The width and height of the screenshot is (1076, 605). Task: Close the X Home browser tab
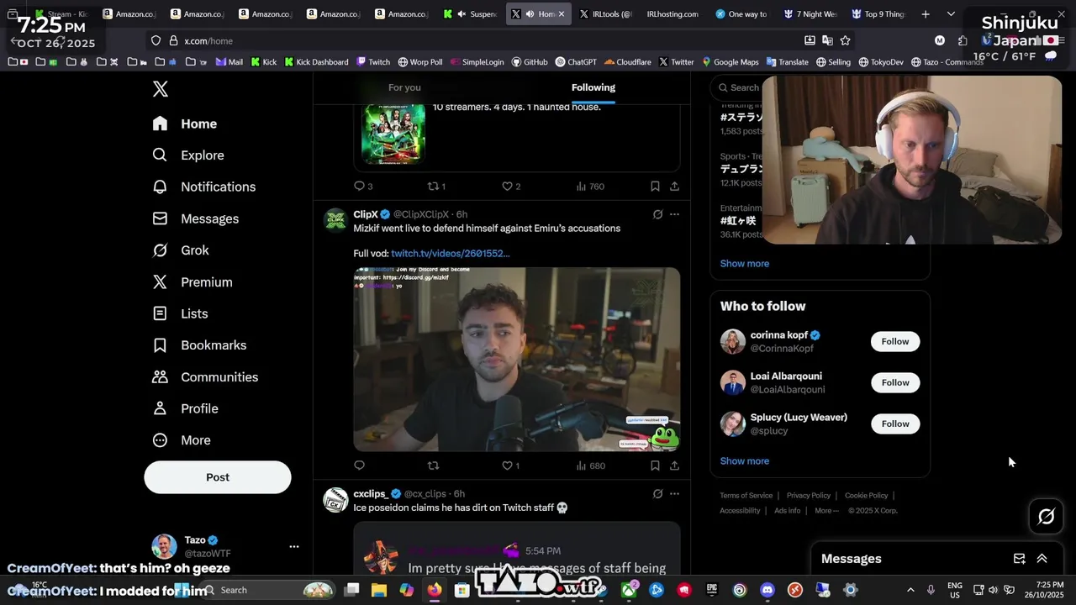562,13
